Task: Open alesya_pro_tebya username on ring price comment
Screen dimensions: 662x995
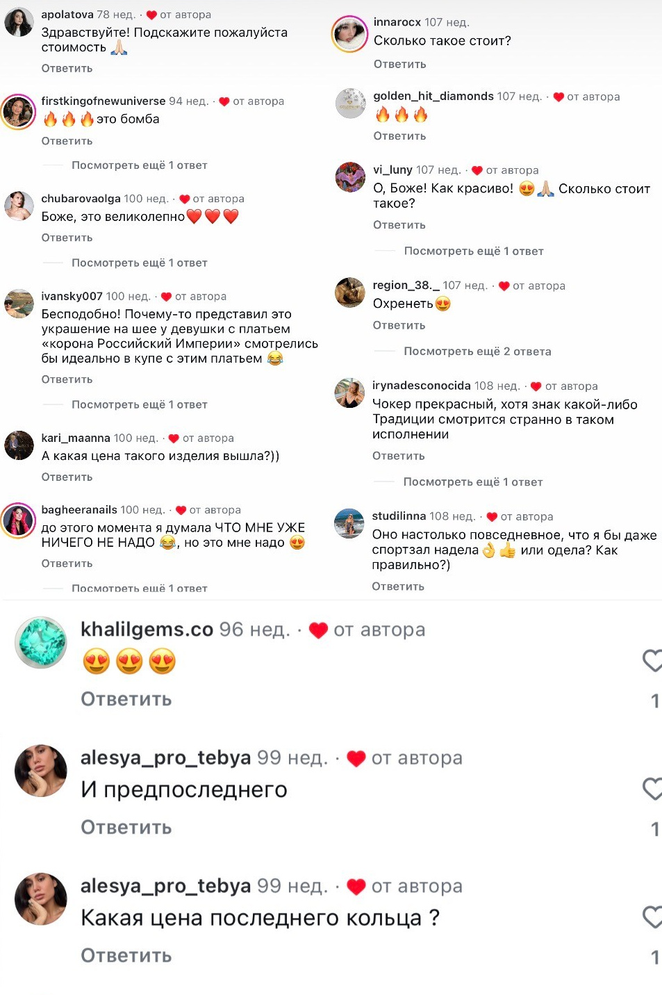Action: coord(165,886)
